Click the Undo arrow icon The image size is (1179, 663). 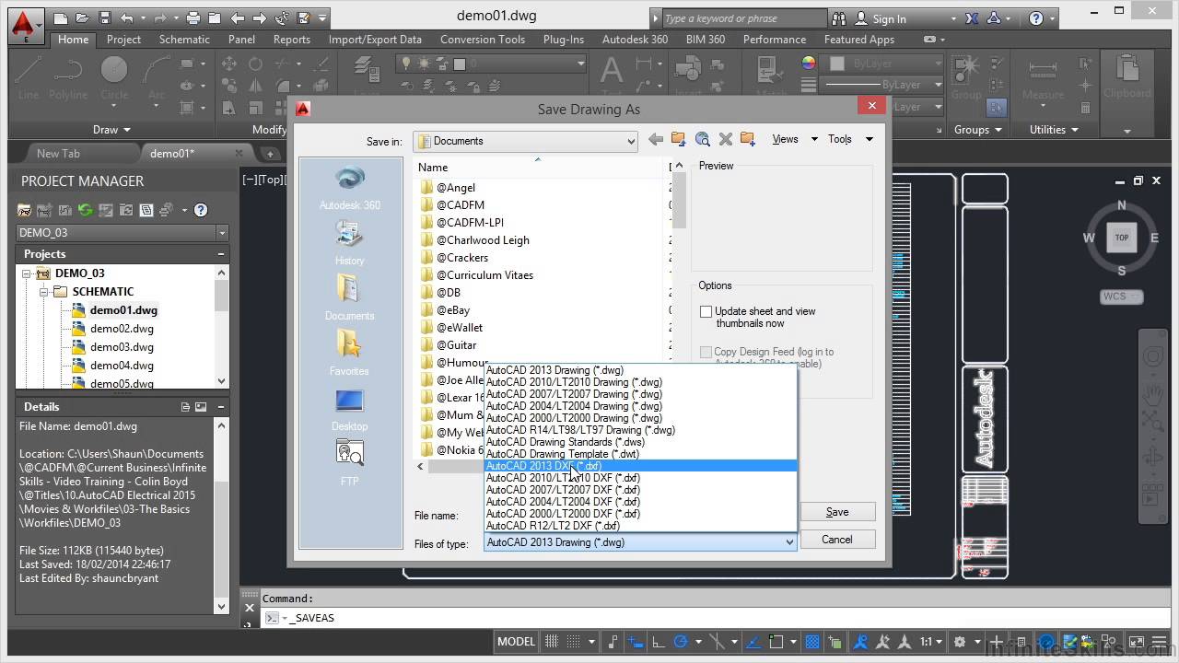click(126, 17)
